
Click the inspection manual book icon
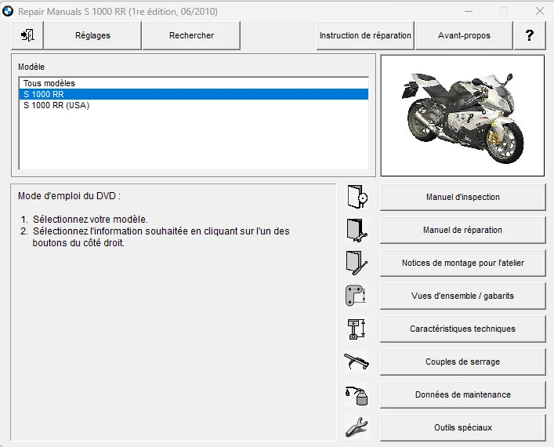357,197
